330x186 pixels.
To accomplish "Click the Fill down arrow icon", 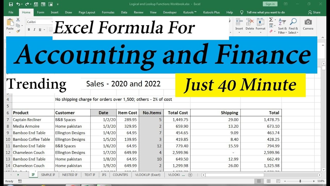I will click(271, 26).
